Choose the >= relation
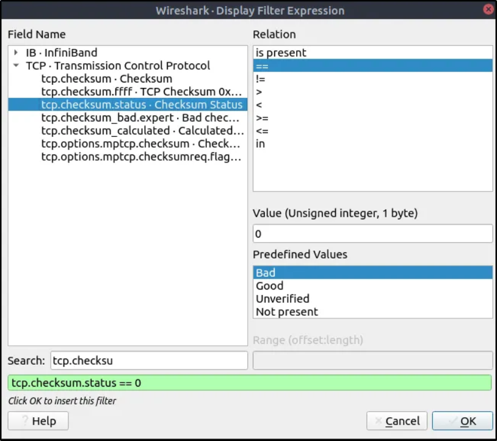 pos(372,118)
